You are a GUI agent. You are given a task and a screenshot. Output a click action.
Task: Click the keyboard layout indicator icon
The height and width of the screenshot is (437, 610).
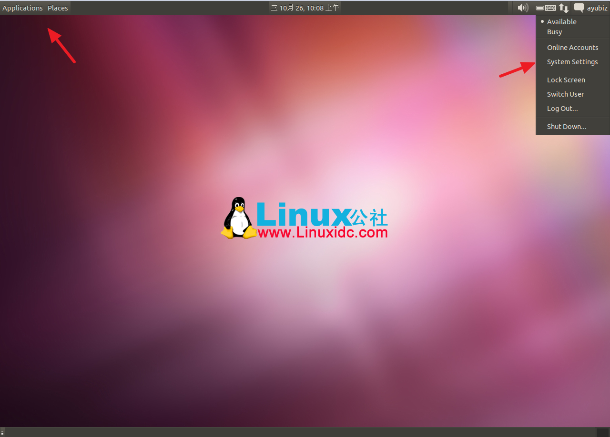(552, 8)
